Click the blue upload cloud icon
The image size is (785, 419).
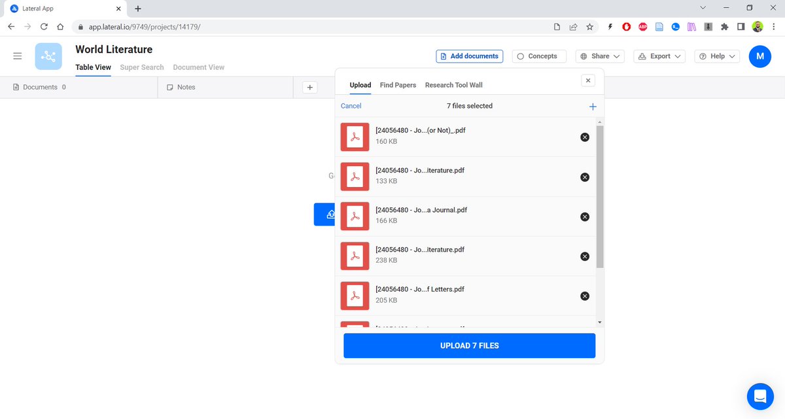pyautogui.click(x=330, y=214)
